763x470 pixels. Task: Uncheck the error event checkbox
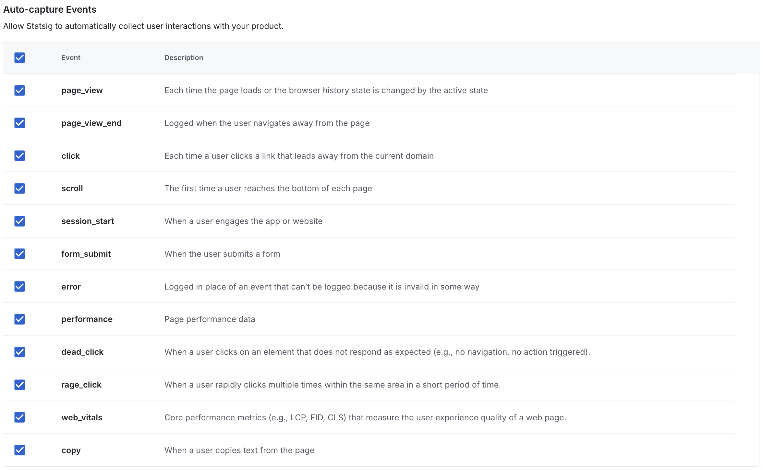click(x=19, y=287)
